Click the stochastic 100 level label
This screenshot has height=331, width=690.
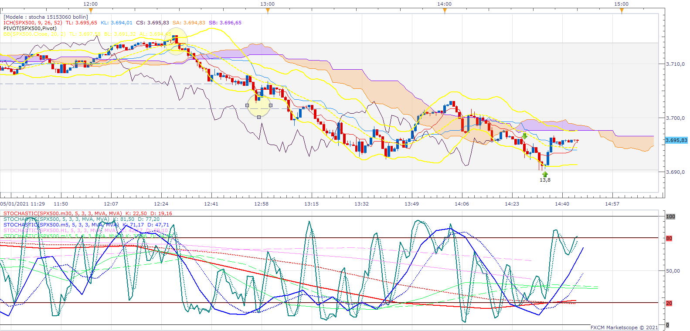[x=670, y=216]
